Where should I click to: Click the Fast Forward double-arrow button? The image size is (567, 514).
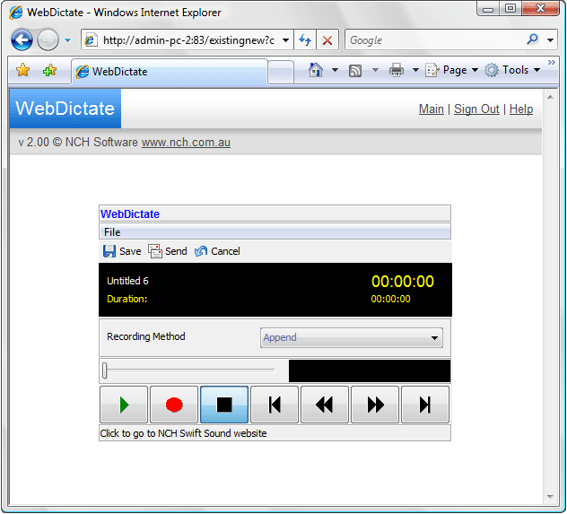click(x=375, y=405)
